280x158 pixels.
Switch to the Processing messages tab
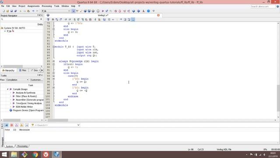22,146
